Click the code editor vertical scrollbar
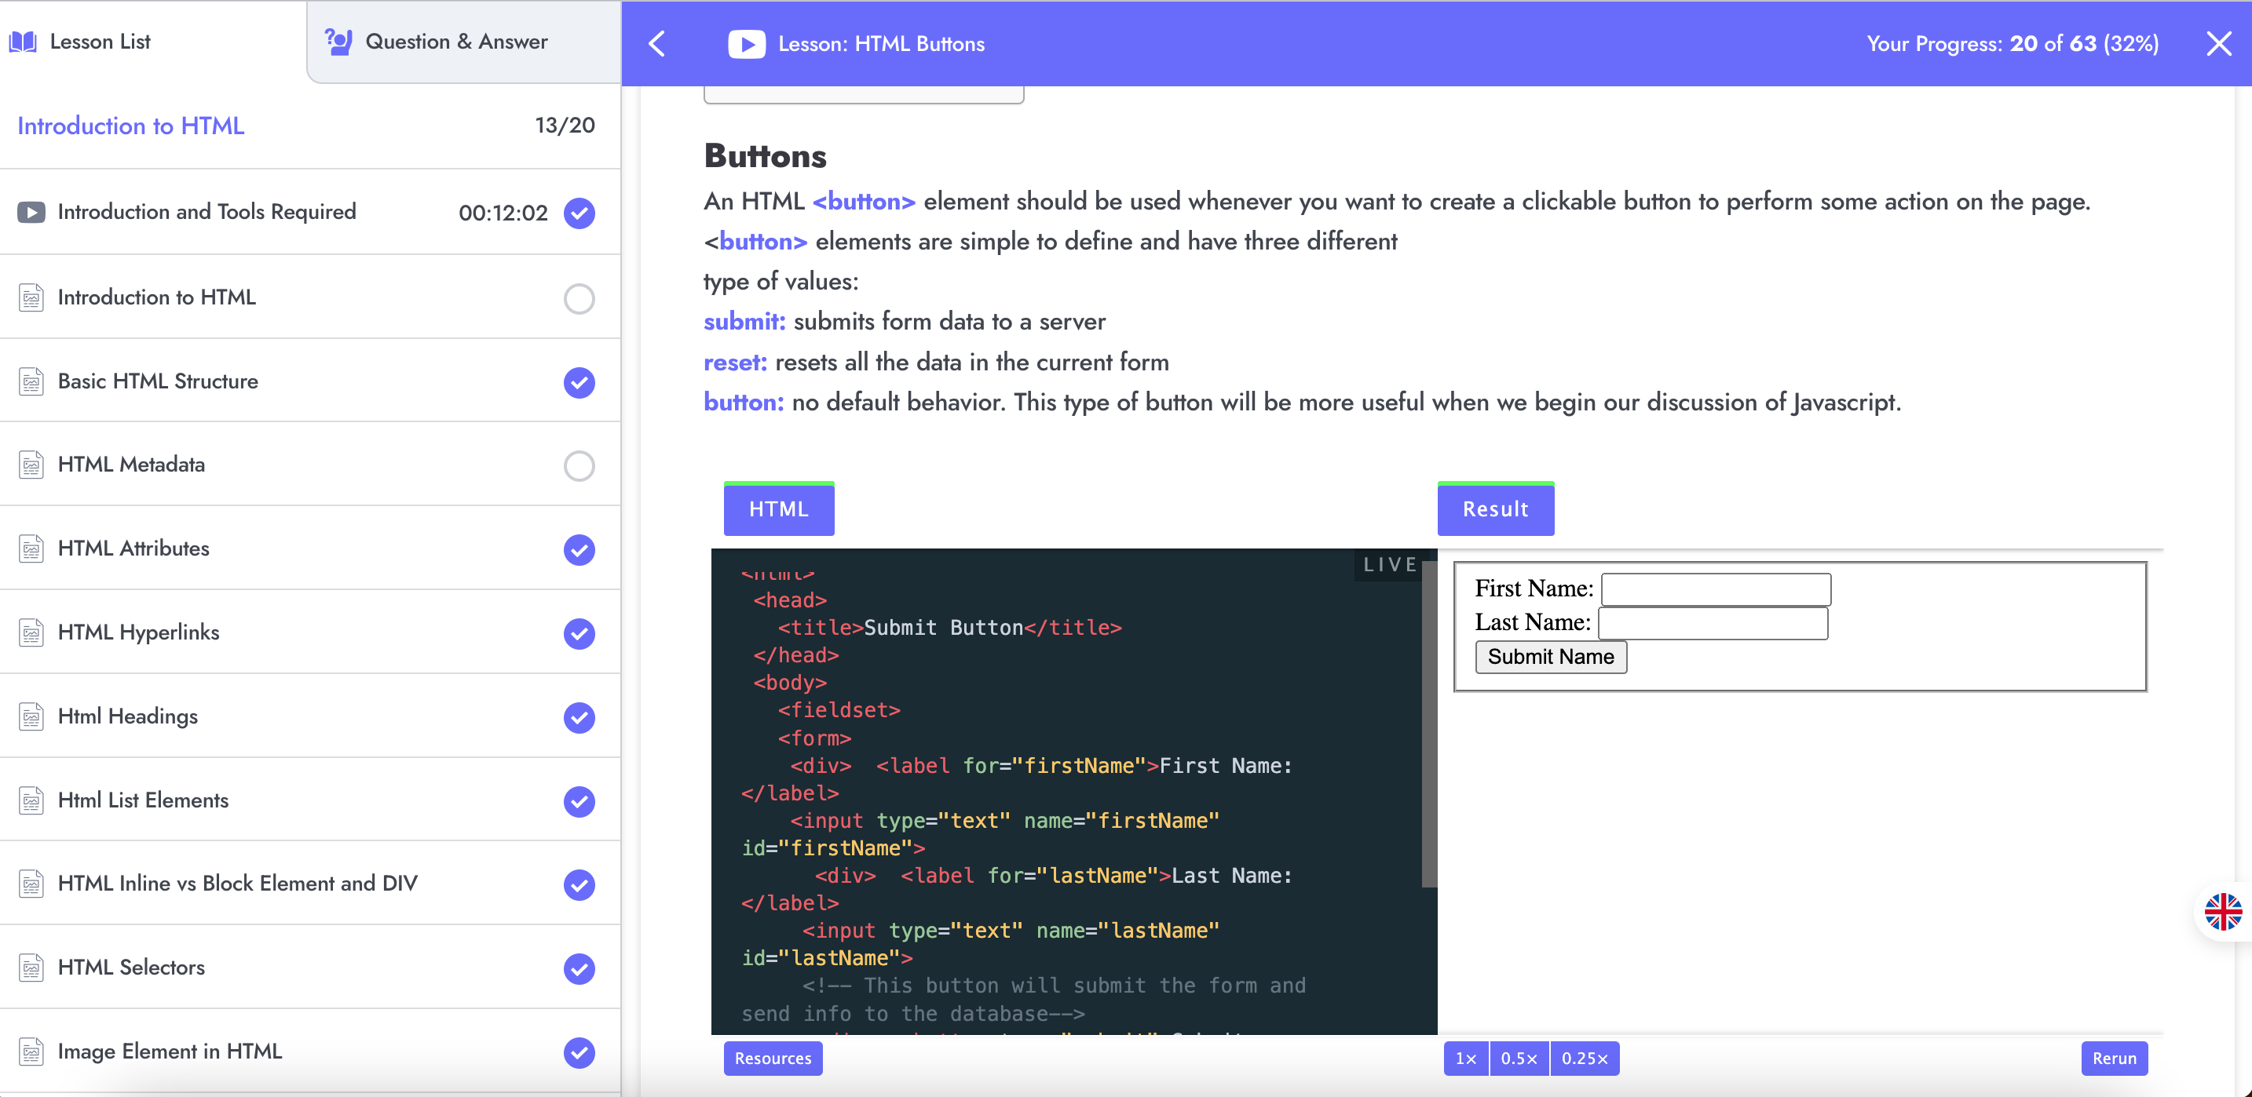 (1428, 725)
